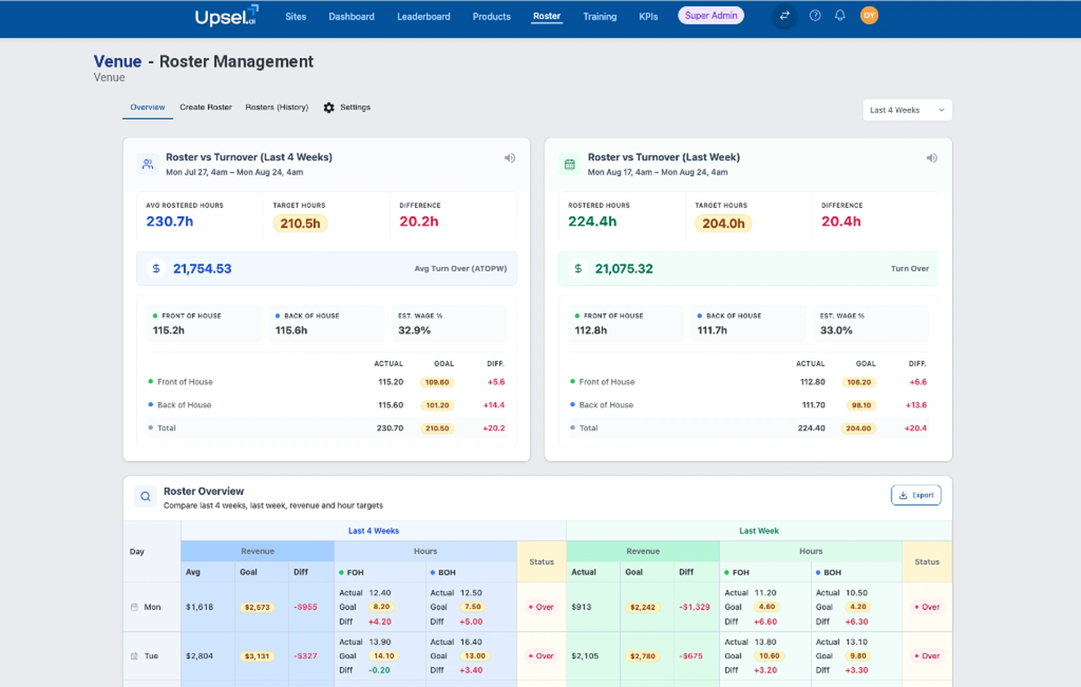Play audio for Last 4 Weeks card
1081x687 pixels.
[x=509, y=158]
